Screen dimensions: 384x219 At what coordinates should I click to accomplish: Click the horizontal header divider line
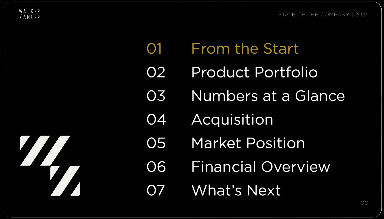coord(193,24)
